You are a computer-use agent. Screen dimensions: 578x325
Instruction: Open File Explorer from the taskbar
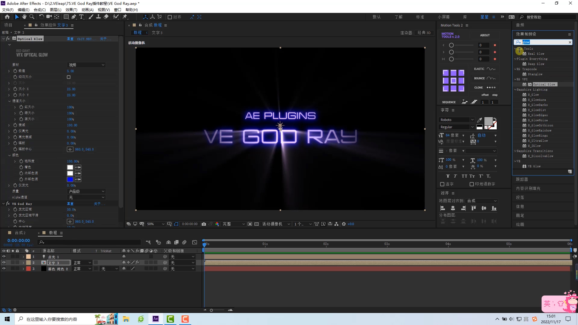tap(126, 319)
